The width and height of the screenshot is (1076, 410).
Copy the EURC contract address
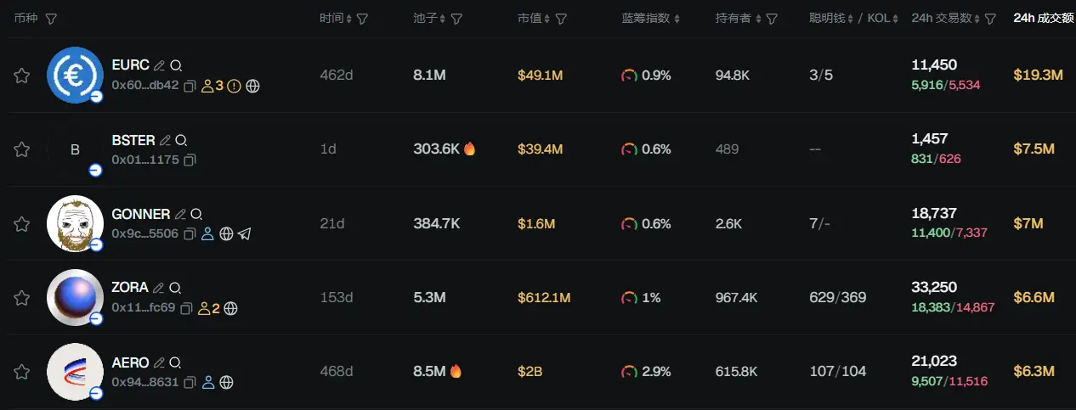(190, 86)
